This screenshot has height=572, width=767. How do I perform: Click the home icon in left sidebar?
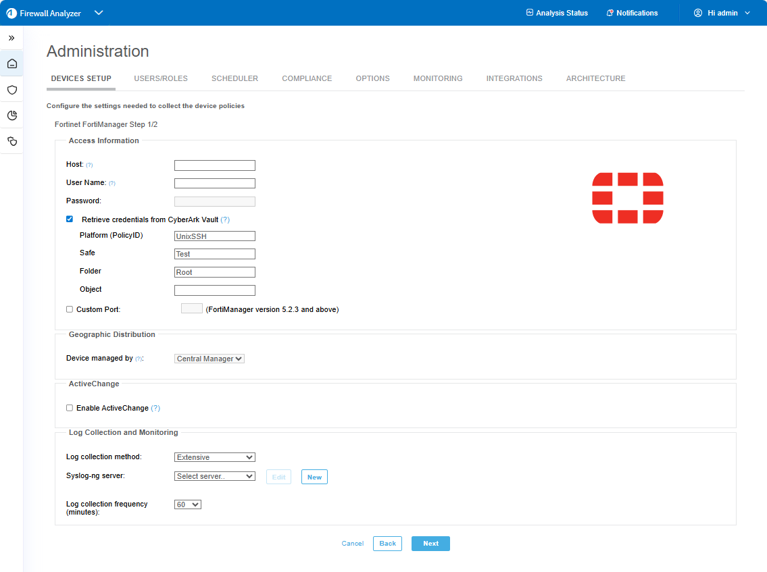pos(11,64)
